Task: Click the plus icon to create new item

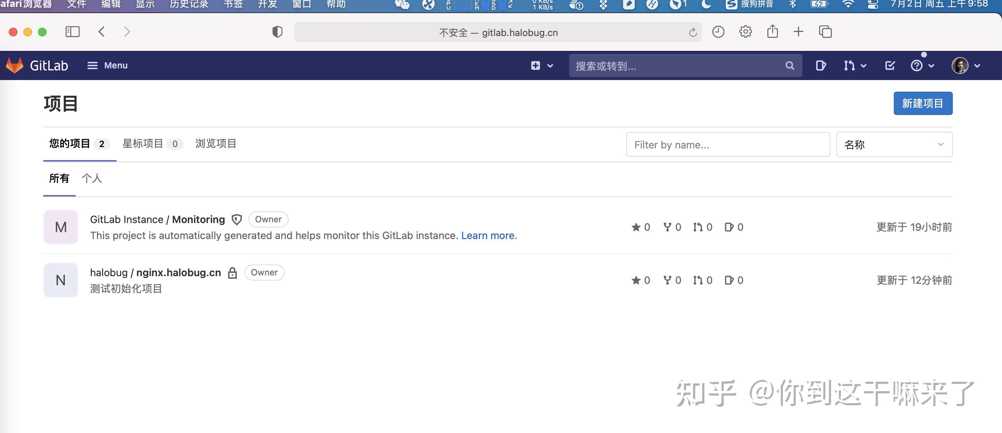Action: (x=536, y=65)
